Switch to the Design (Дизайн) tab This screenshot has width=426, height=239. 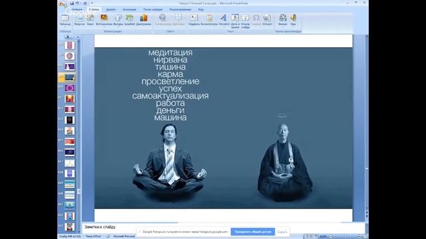tap(111, 9)
